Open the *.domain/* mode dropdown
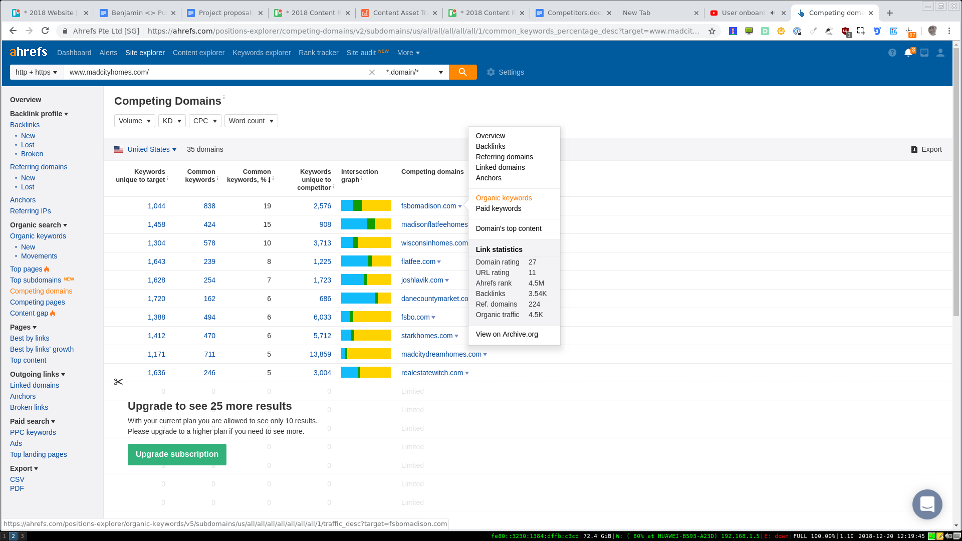The image size is (962, 541). point(415,72)
